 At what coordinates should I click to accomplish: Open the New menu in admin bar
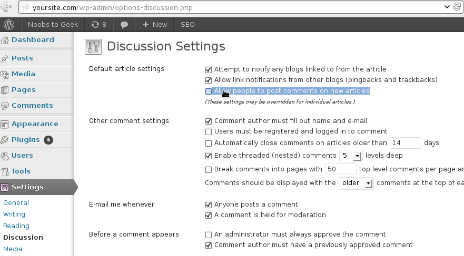[x=154, y=25]
